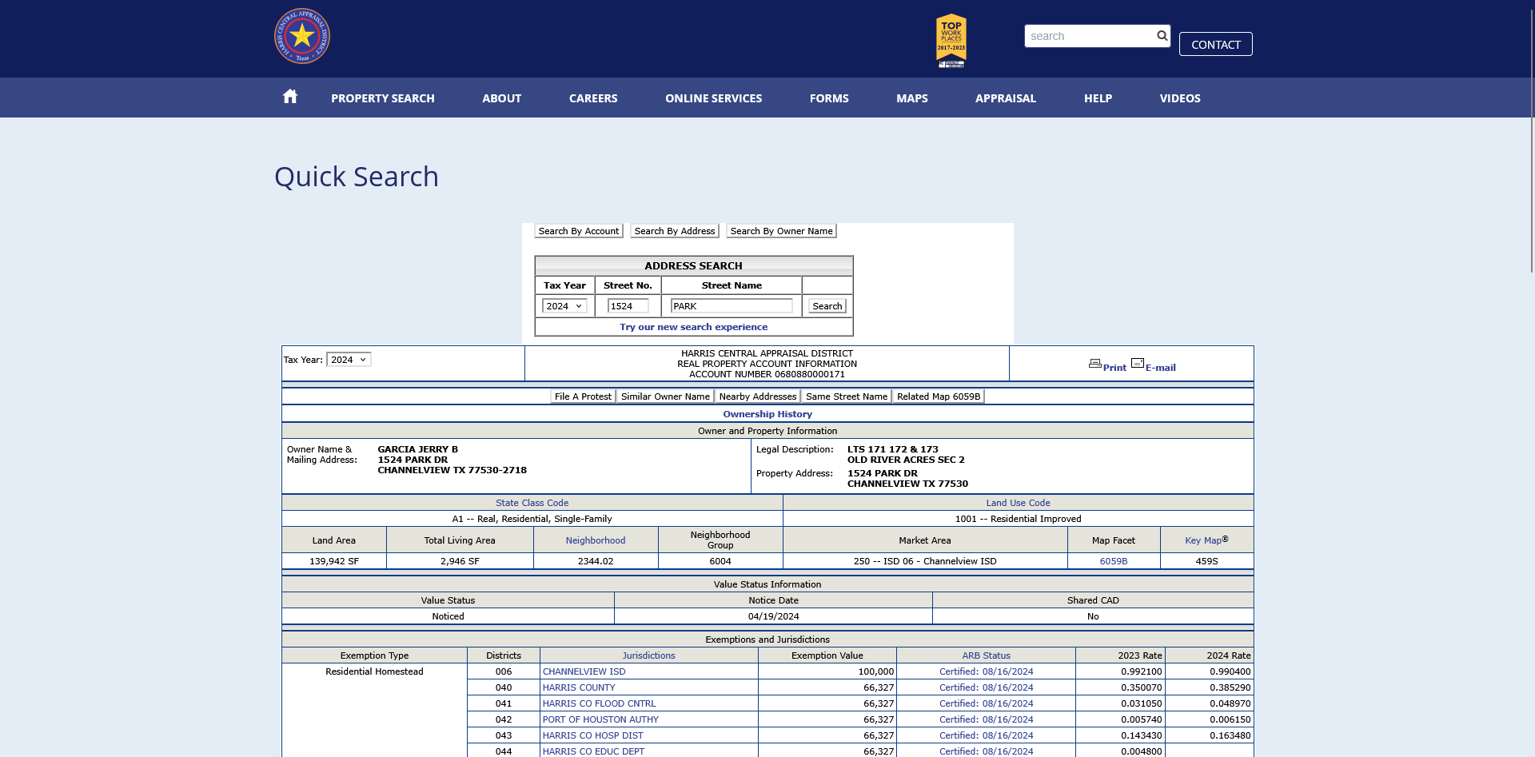Open the CHANNELVIEW ISD jurisdiction link
1535x757 pixels.
tap(584, 671)
